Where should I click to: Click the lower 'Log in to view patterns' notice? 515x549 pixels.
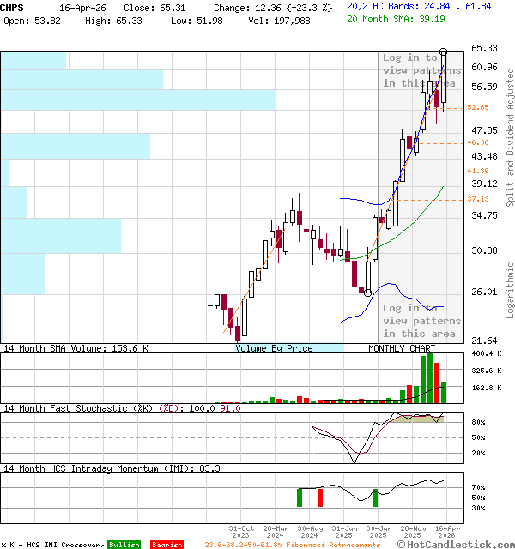point(421,321)
